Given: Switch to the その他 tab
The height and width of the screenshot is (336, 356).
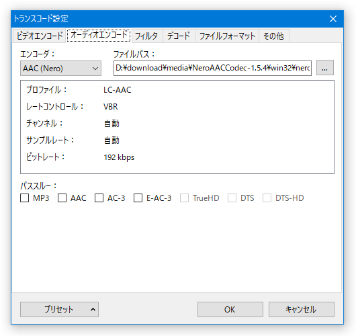Looking at the screenshot, I should pos(274,36).
